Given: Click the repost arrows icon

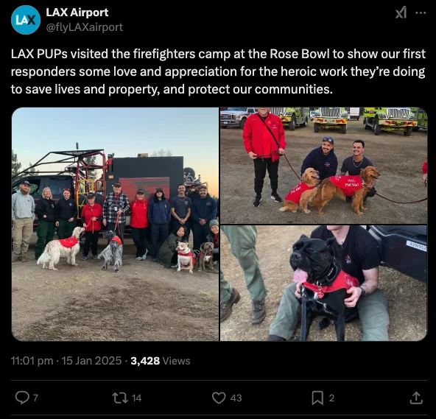Looking at the screenshot, I should tap(120, 398).
